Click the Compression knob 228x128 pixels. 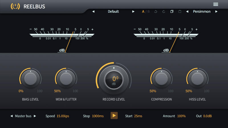click(x=161, y=79)
